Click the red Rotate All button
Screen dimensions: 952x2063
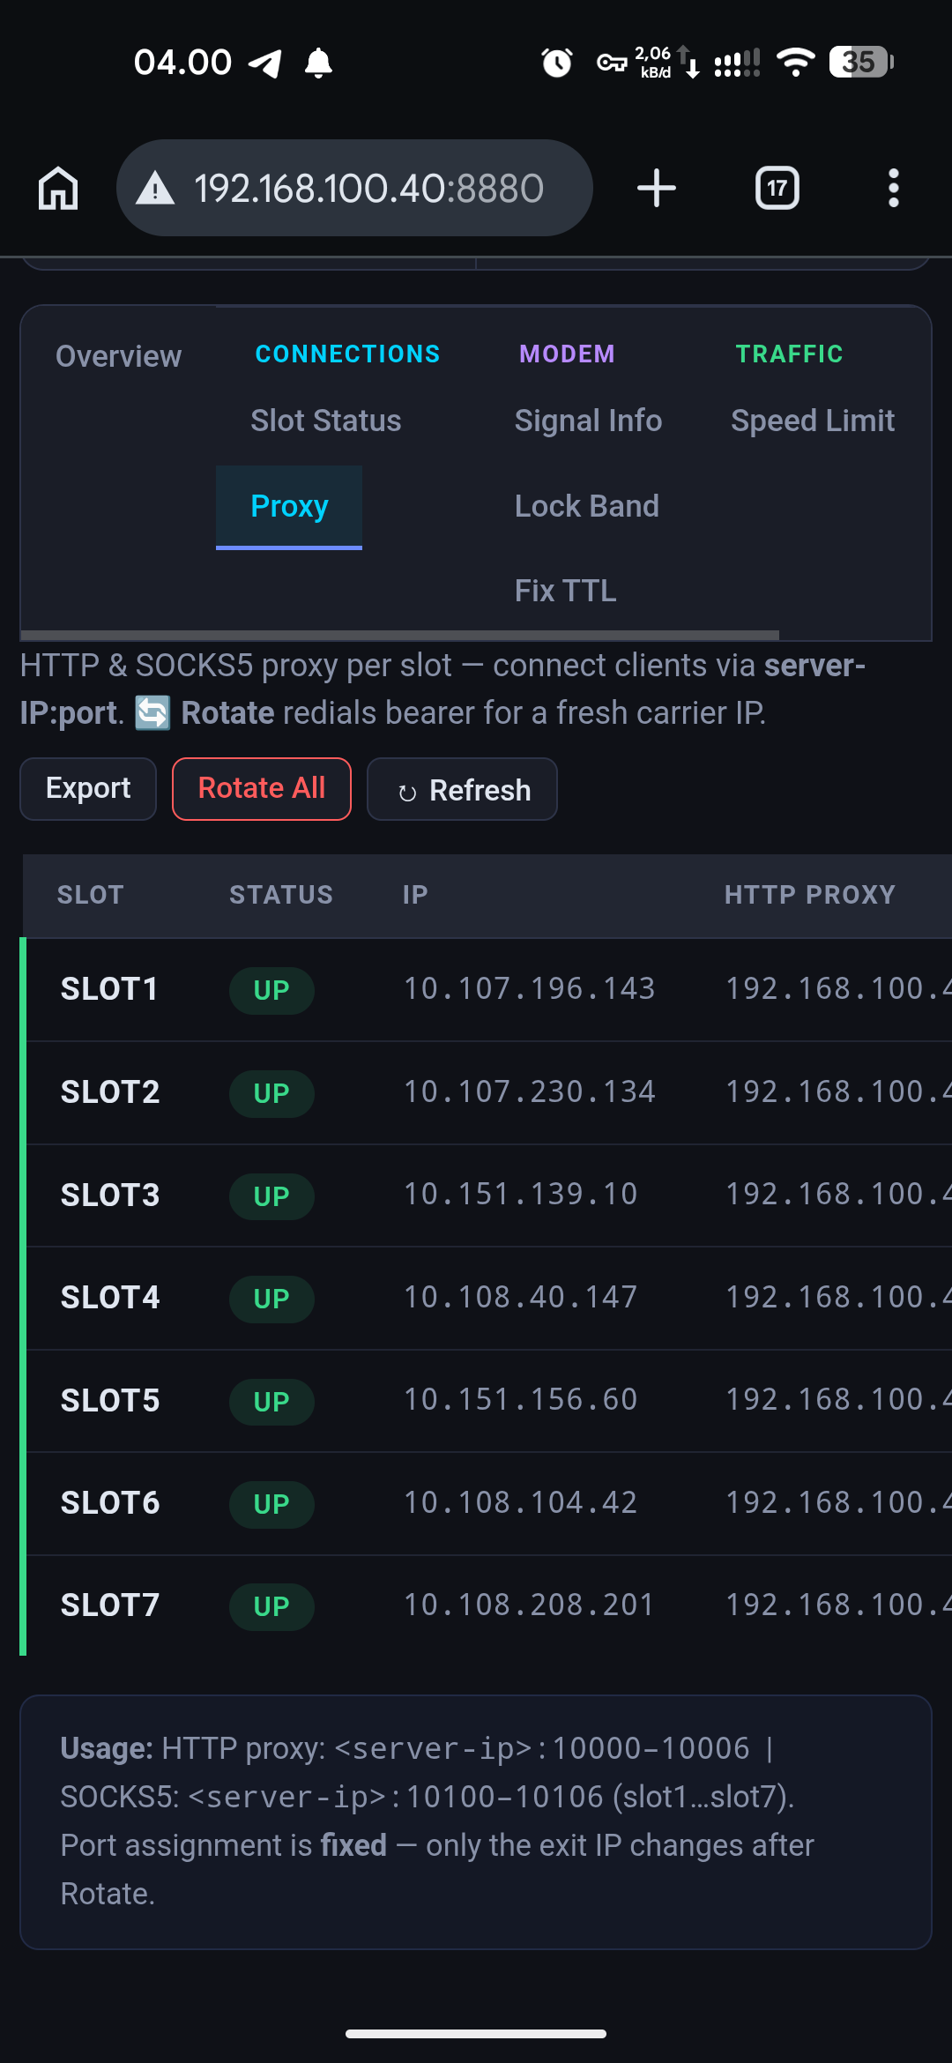coord(262,788)
